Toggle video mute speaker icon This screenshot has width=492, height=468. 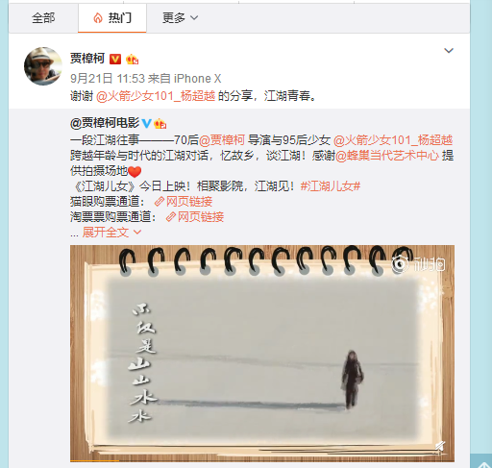[x=440, y=446]
